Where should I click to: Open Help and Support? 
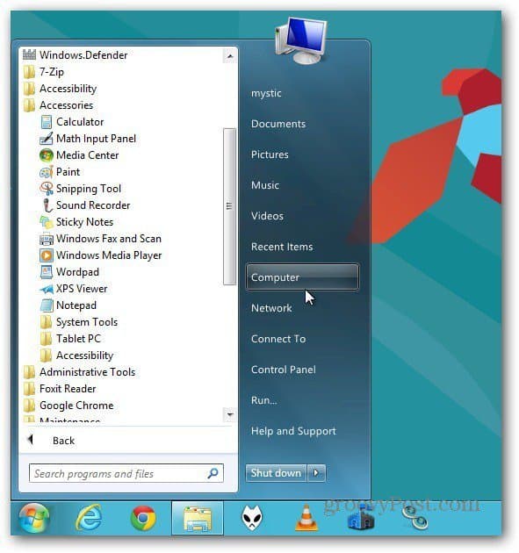click(x=293, y=431)
